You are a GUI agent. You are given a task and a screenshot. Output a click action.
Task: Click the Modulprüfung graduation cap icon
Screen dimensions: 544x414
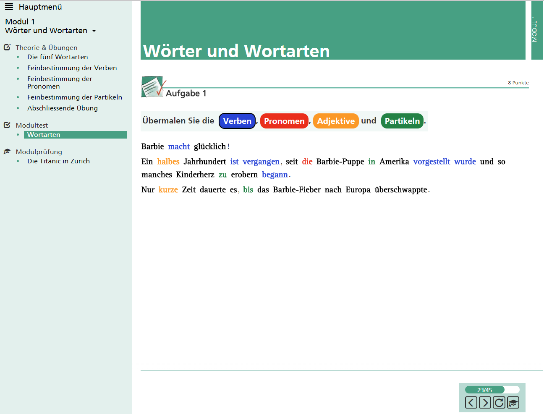tap(7, 152)
